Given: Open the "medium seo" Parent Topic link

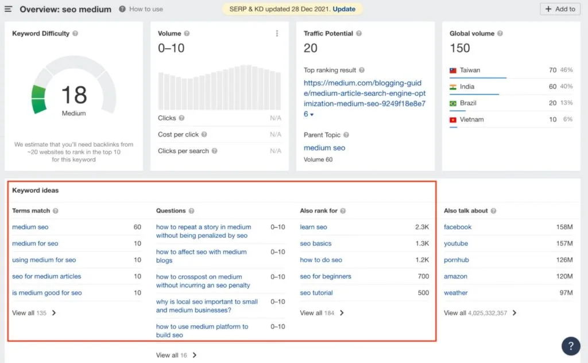Looking at the screenshot, I should pos(324,147).
